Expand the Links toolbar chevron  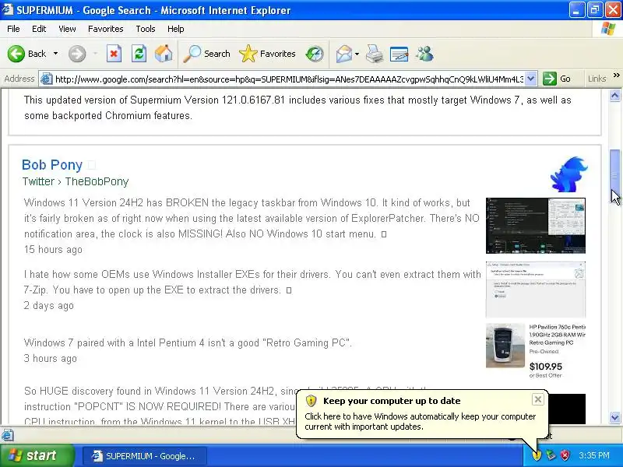click(616, 75)
